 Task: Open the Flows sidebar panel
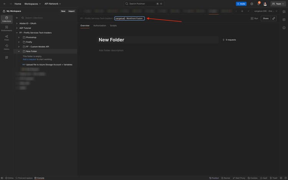(7, 38)
